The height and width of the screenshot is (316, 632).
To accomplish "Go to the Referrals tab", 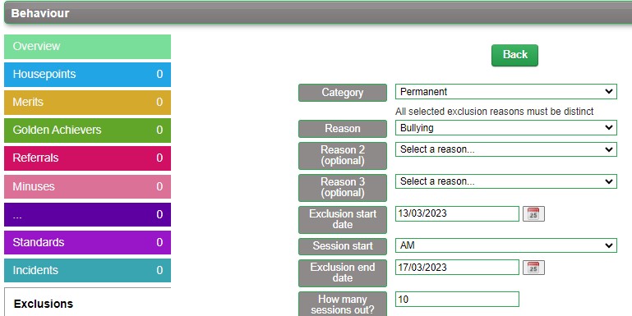I will [87, 158].
